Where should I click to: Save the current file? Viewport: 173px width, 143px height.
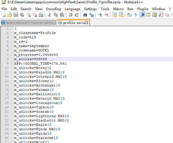pyautogui.click(x=16, y=15)
